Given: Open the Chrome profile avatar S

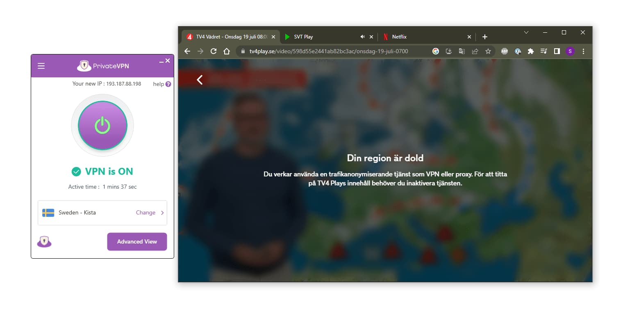Looking at the screenshot, I should [570, 51].
